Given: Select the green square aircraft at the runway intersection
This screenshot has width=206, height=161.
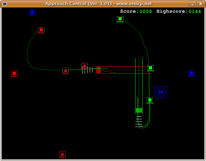Looking at the screenshot, I should (x=151, y=68).
